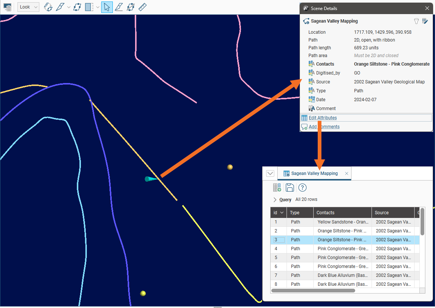Open the tab list dropdown chevron
This screenshot has height=308, width=435.
(270, 173)
